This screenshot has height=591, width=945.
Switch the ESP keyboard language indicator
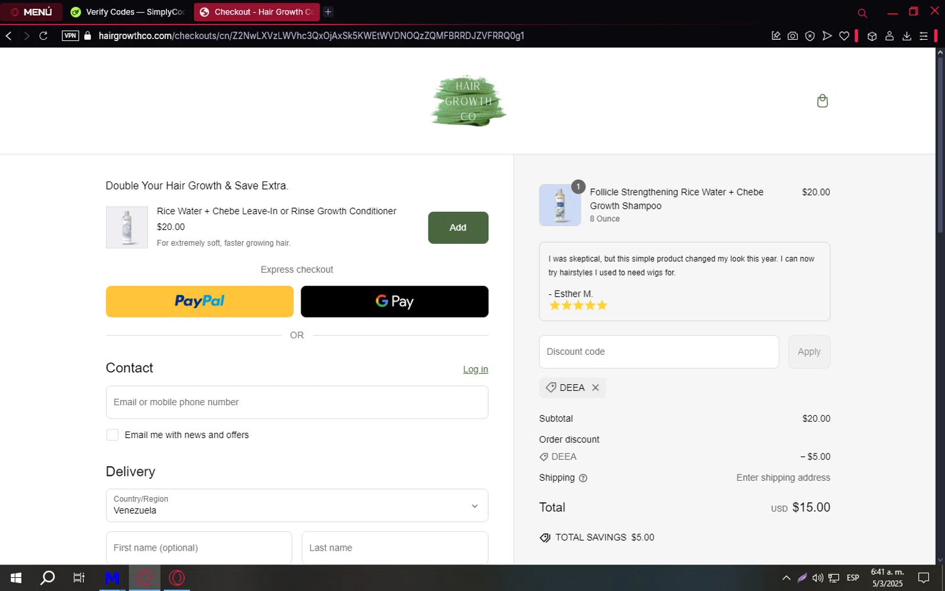point(853,578)
